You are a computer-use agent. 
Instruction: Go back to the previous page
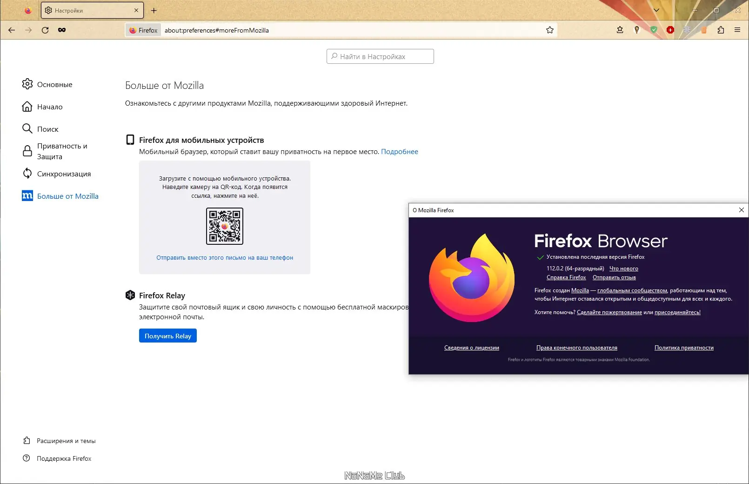click(x=12, y=30)
